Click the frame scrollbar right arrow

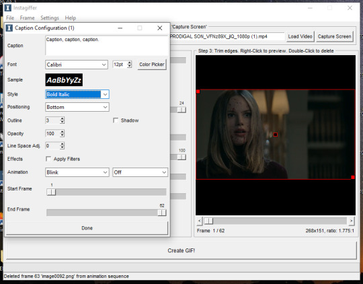pos(352,221)
